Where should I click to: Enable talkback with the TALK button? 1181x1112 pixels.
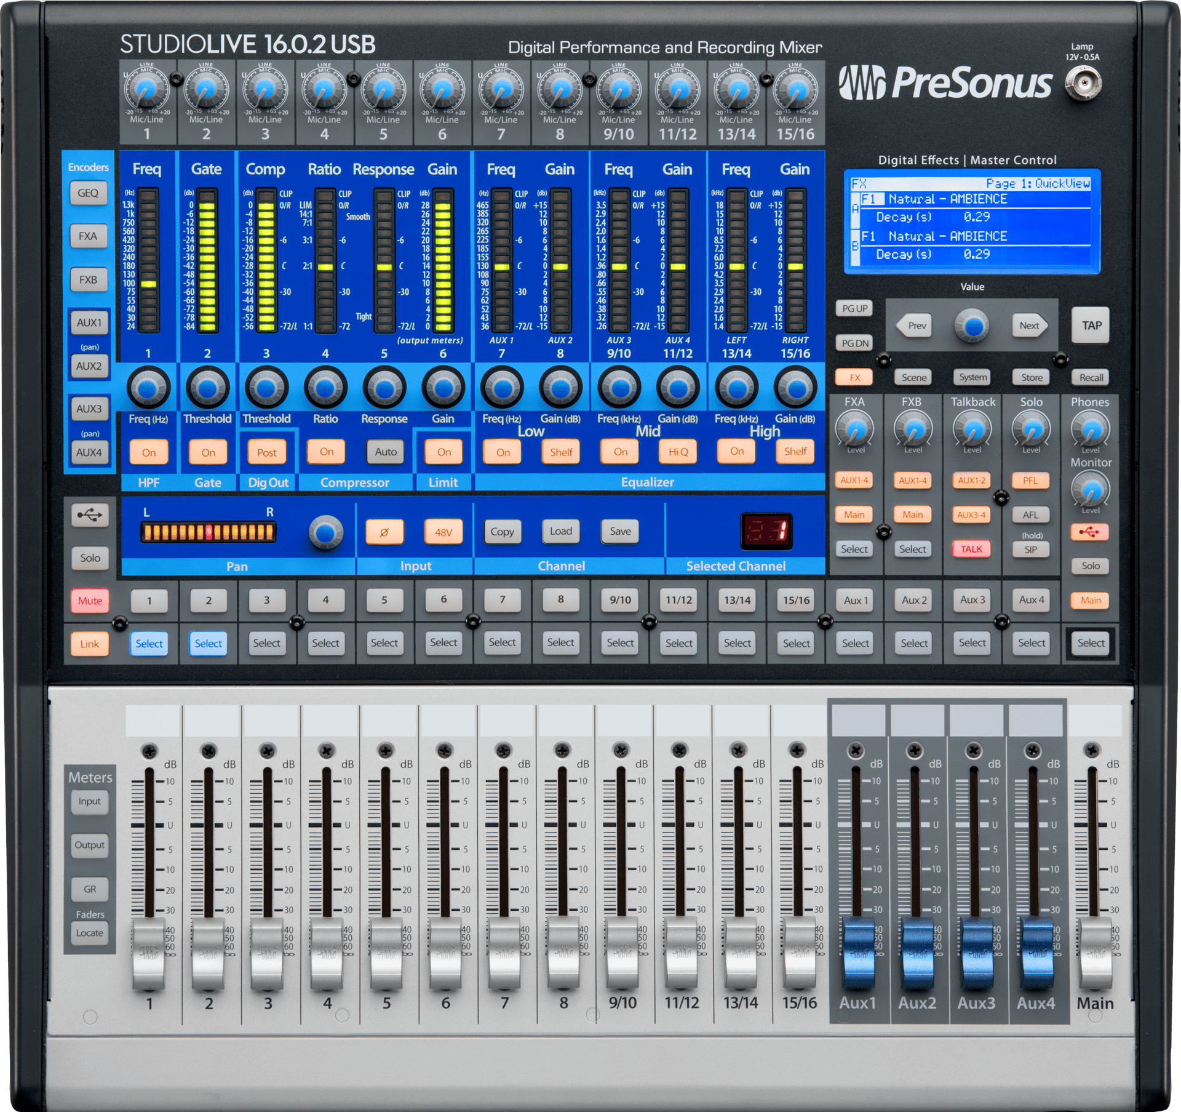(971, 549)
